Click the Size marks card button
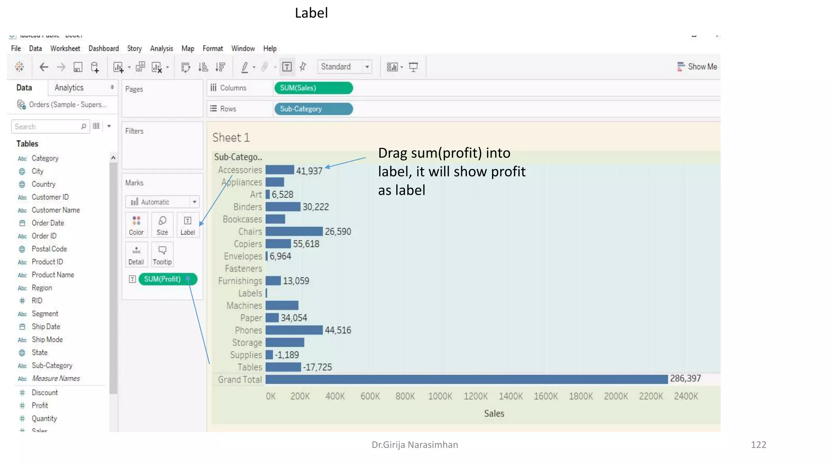Screen dimensions: 830x466 162,225
